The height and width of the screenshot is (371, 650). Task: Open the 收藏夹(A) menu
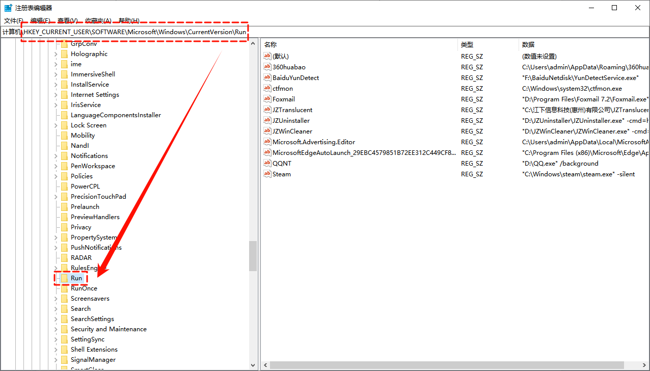pos(98,20)
